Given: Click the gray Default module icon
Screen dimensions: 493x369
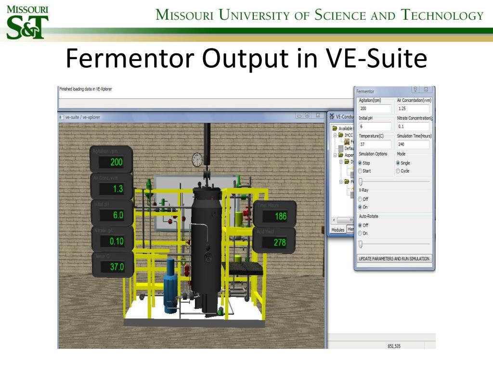Looking at the screenshot, I should pyautogui.click(x=341, y=148).
